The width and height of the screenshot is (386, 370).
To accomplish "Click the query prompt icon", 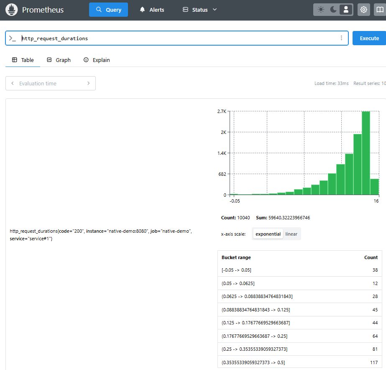I will [12, 38].
